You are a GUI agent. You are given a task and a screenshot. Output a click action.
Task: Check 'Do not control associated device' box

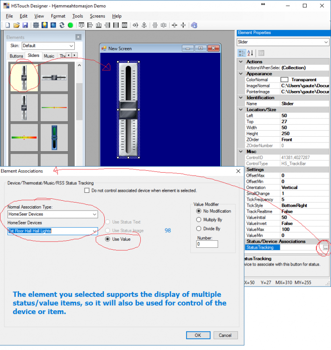[x=86, y=190]
